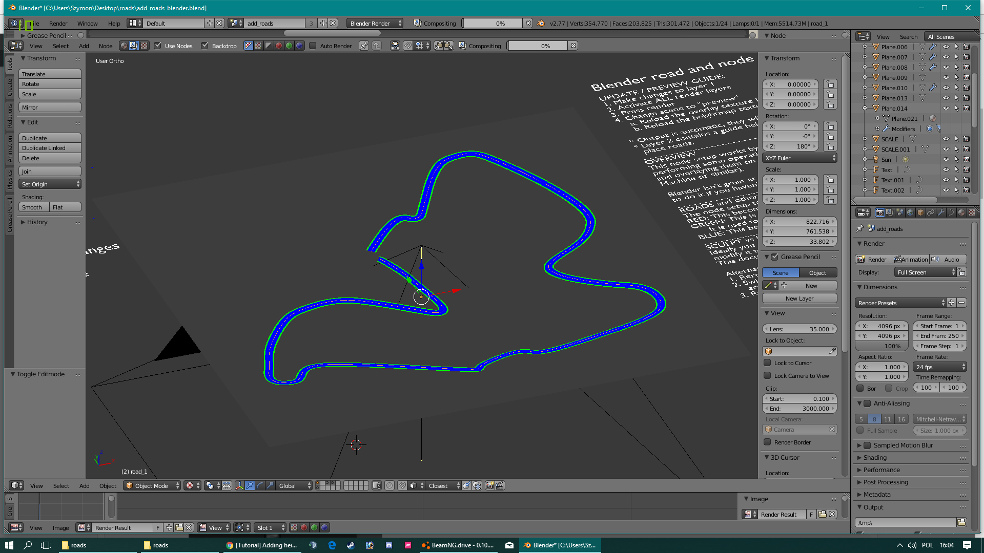Image resolution: width=984 pixels, height=553 pixels.
Task: Click the Lens 35.000 field
Action: point(799,329)
